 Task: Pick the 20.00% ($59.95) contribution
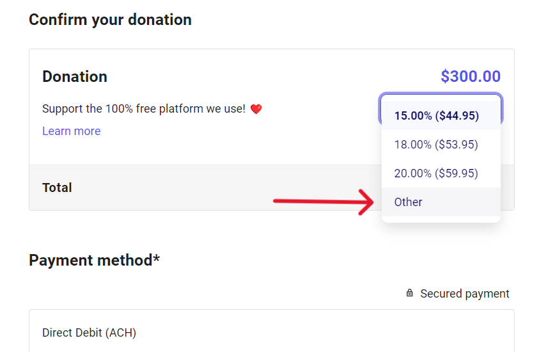coord(436,173)
